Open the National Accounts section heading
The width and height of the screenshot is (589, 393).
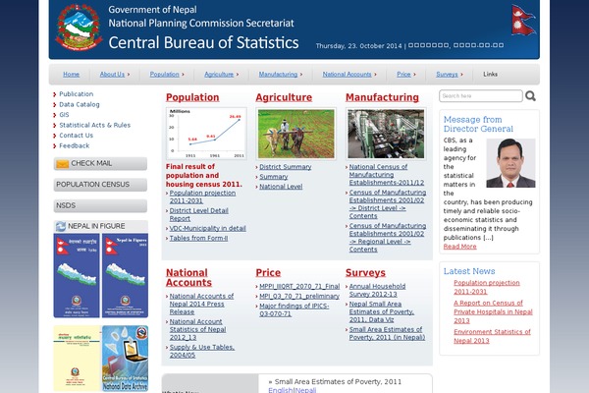188,277
